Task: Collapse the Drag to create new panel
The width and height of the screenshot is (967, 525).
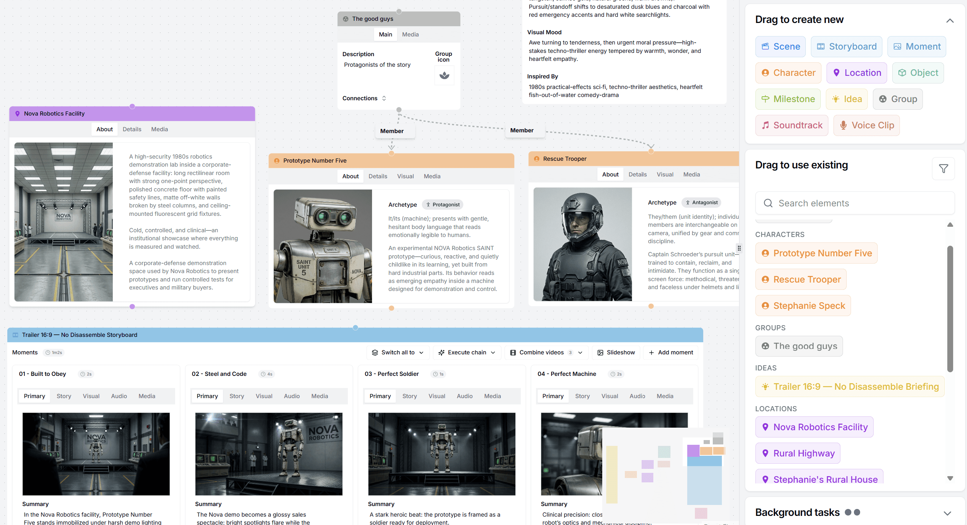Action: click(950, 21)
